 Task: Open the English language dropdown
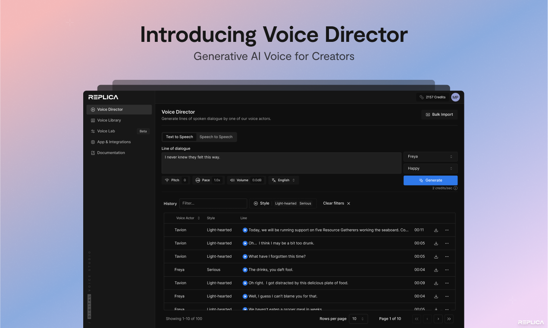[x=284, y=180]
